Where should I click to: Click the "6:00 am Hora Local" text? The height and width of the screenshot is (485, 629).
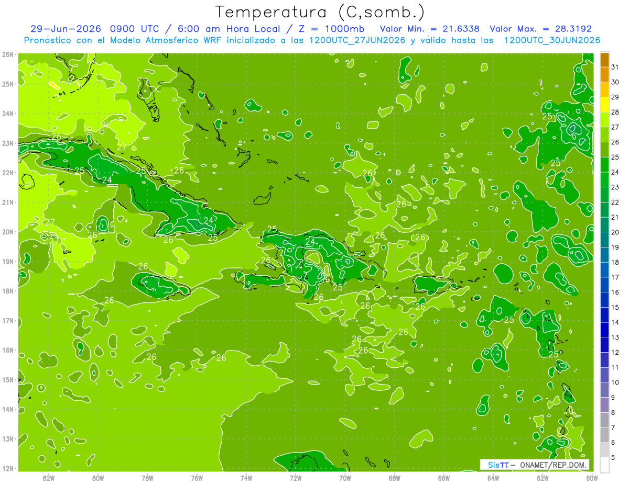click(x=229, y=29)
